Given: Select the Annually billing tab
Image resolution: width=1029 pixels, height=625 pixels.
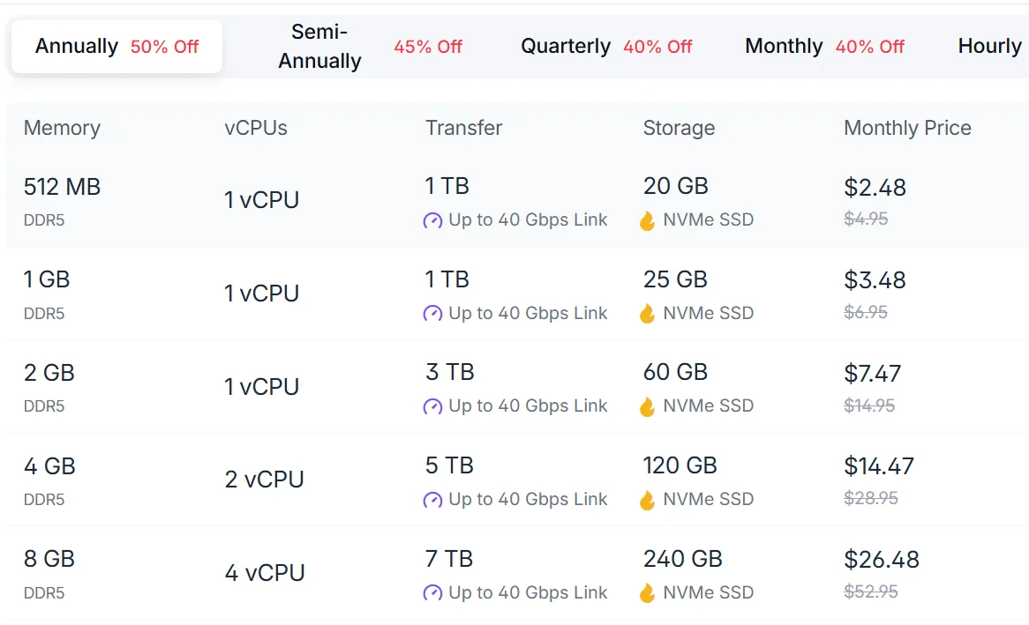Looking at the screenshot, I should [x=116, y=47].
